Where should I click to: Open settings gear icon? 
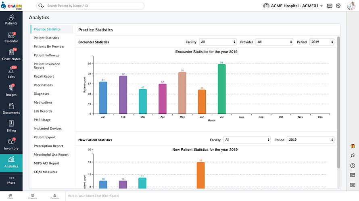[338, 6]
